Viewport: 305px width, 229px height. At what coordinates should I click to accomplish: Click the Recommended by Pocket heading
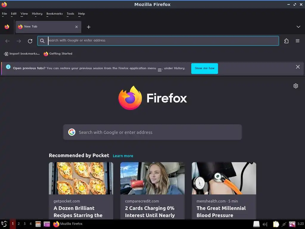(79, 155)
